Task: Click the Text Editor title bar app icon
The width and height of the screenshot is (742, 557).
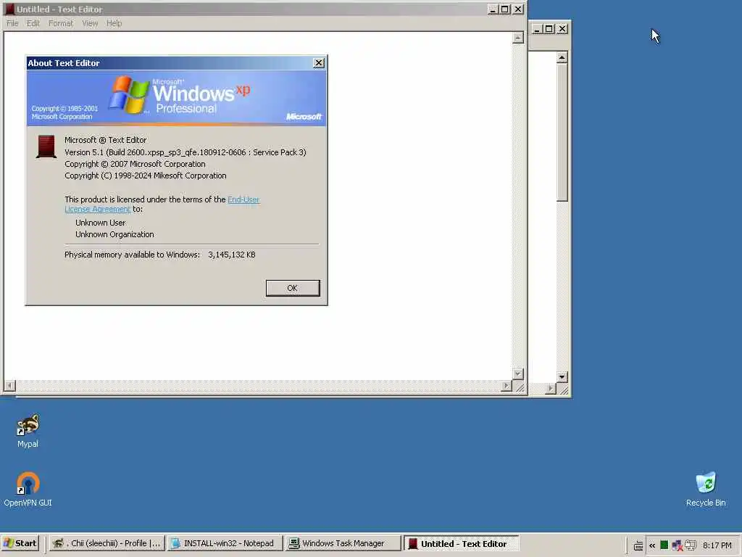Action: click(x=9, y=9)
